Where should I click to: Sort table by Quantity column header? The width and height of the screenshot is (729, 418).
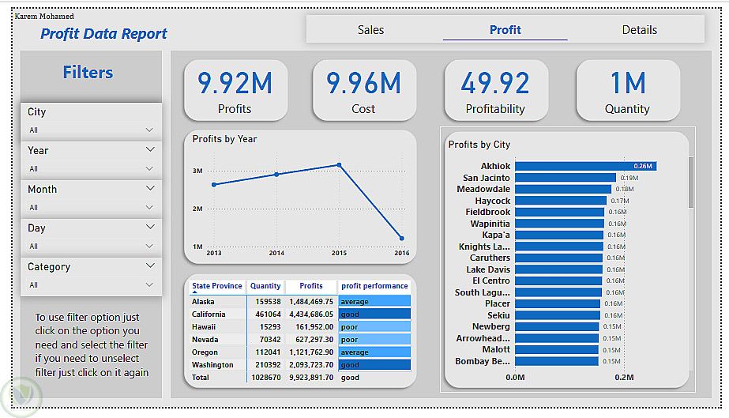pyautogui.click(x=265, y=286)
